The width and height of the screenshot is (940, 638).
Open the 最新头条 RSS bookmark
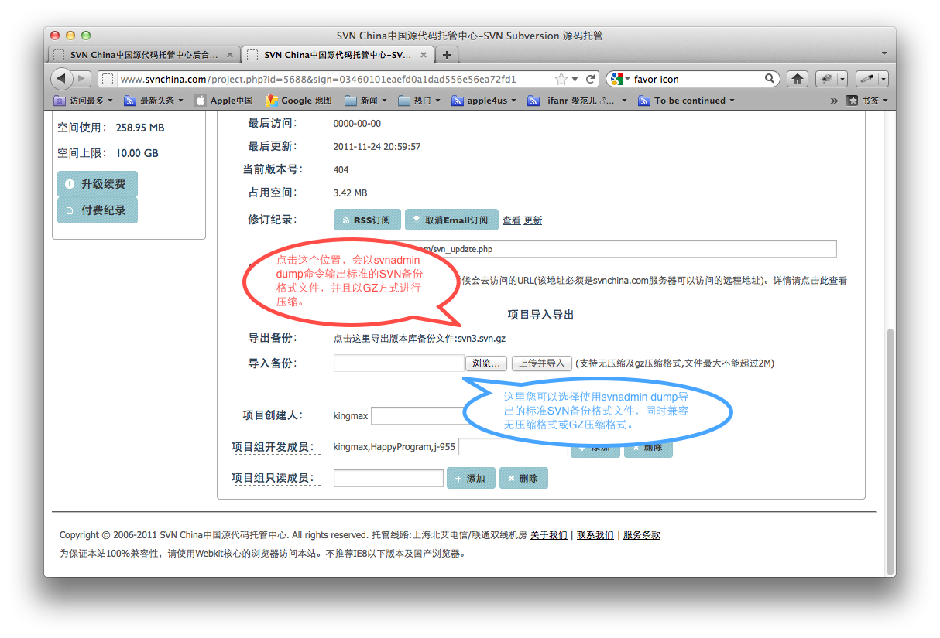pyautogui.click(x=155, y=101)
